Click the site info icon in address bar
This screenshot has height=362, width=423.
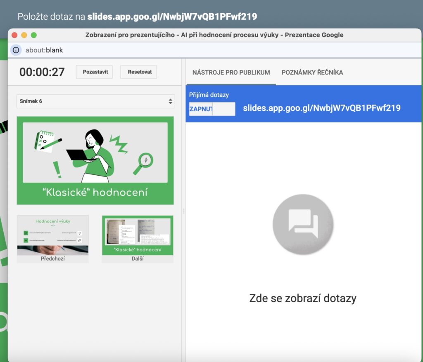click(16, 50)
